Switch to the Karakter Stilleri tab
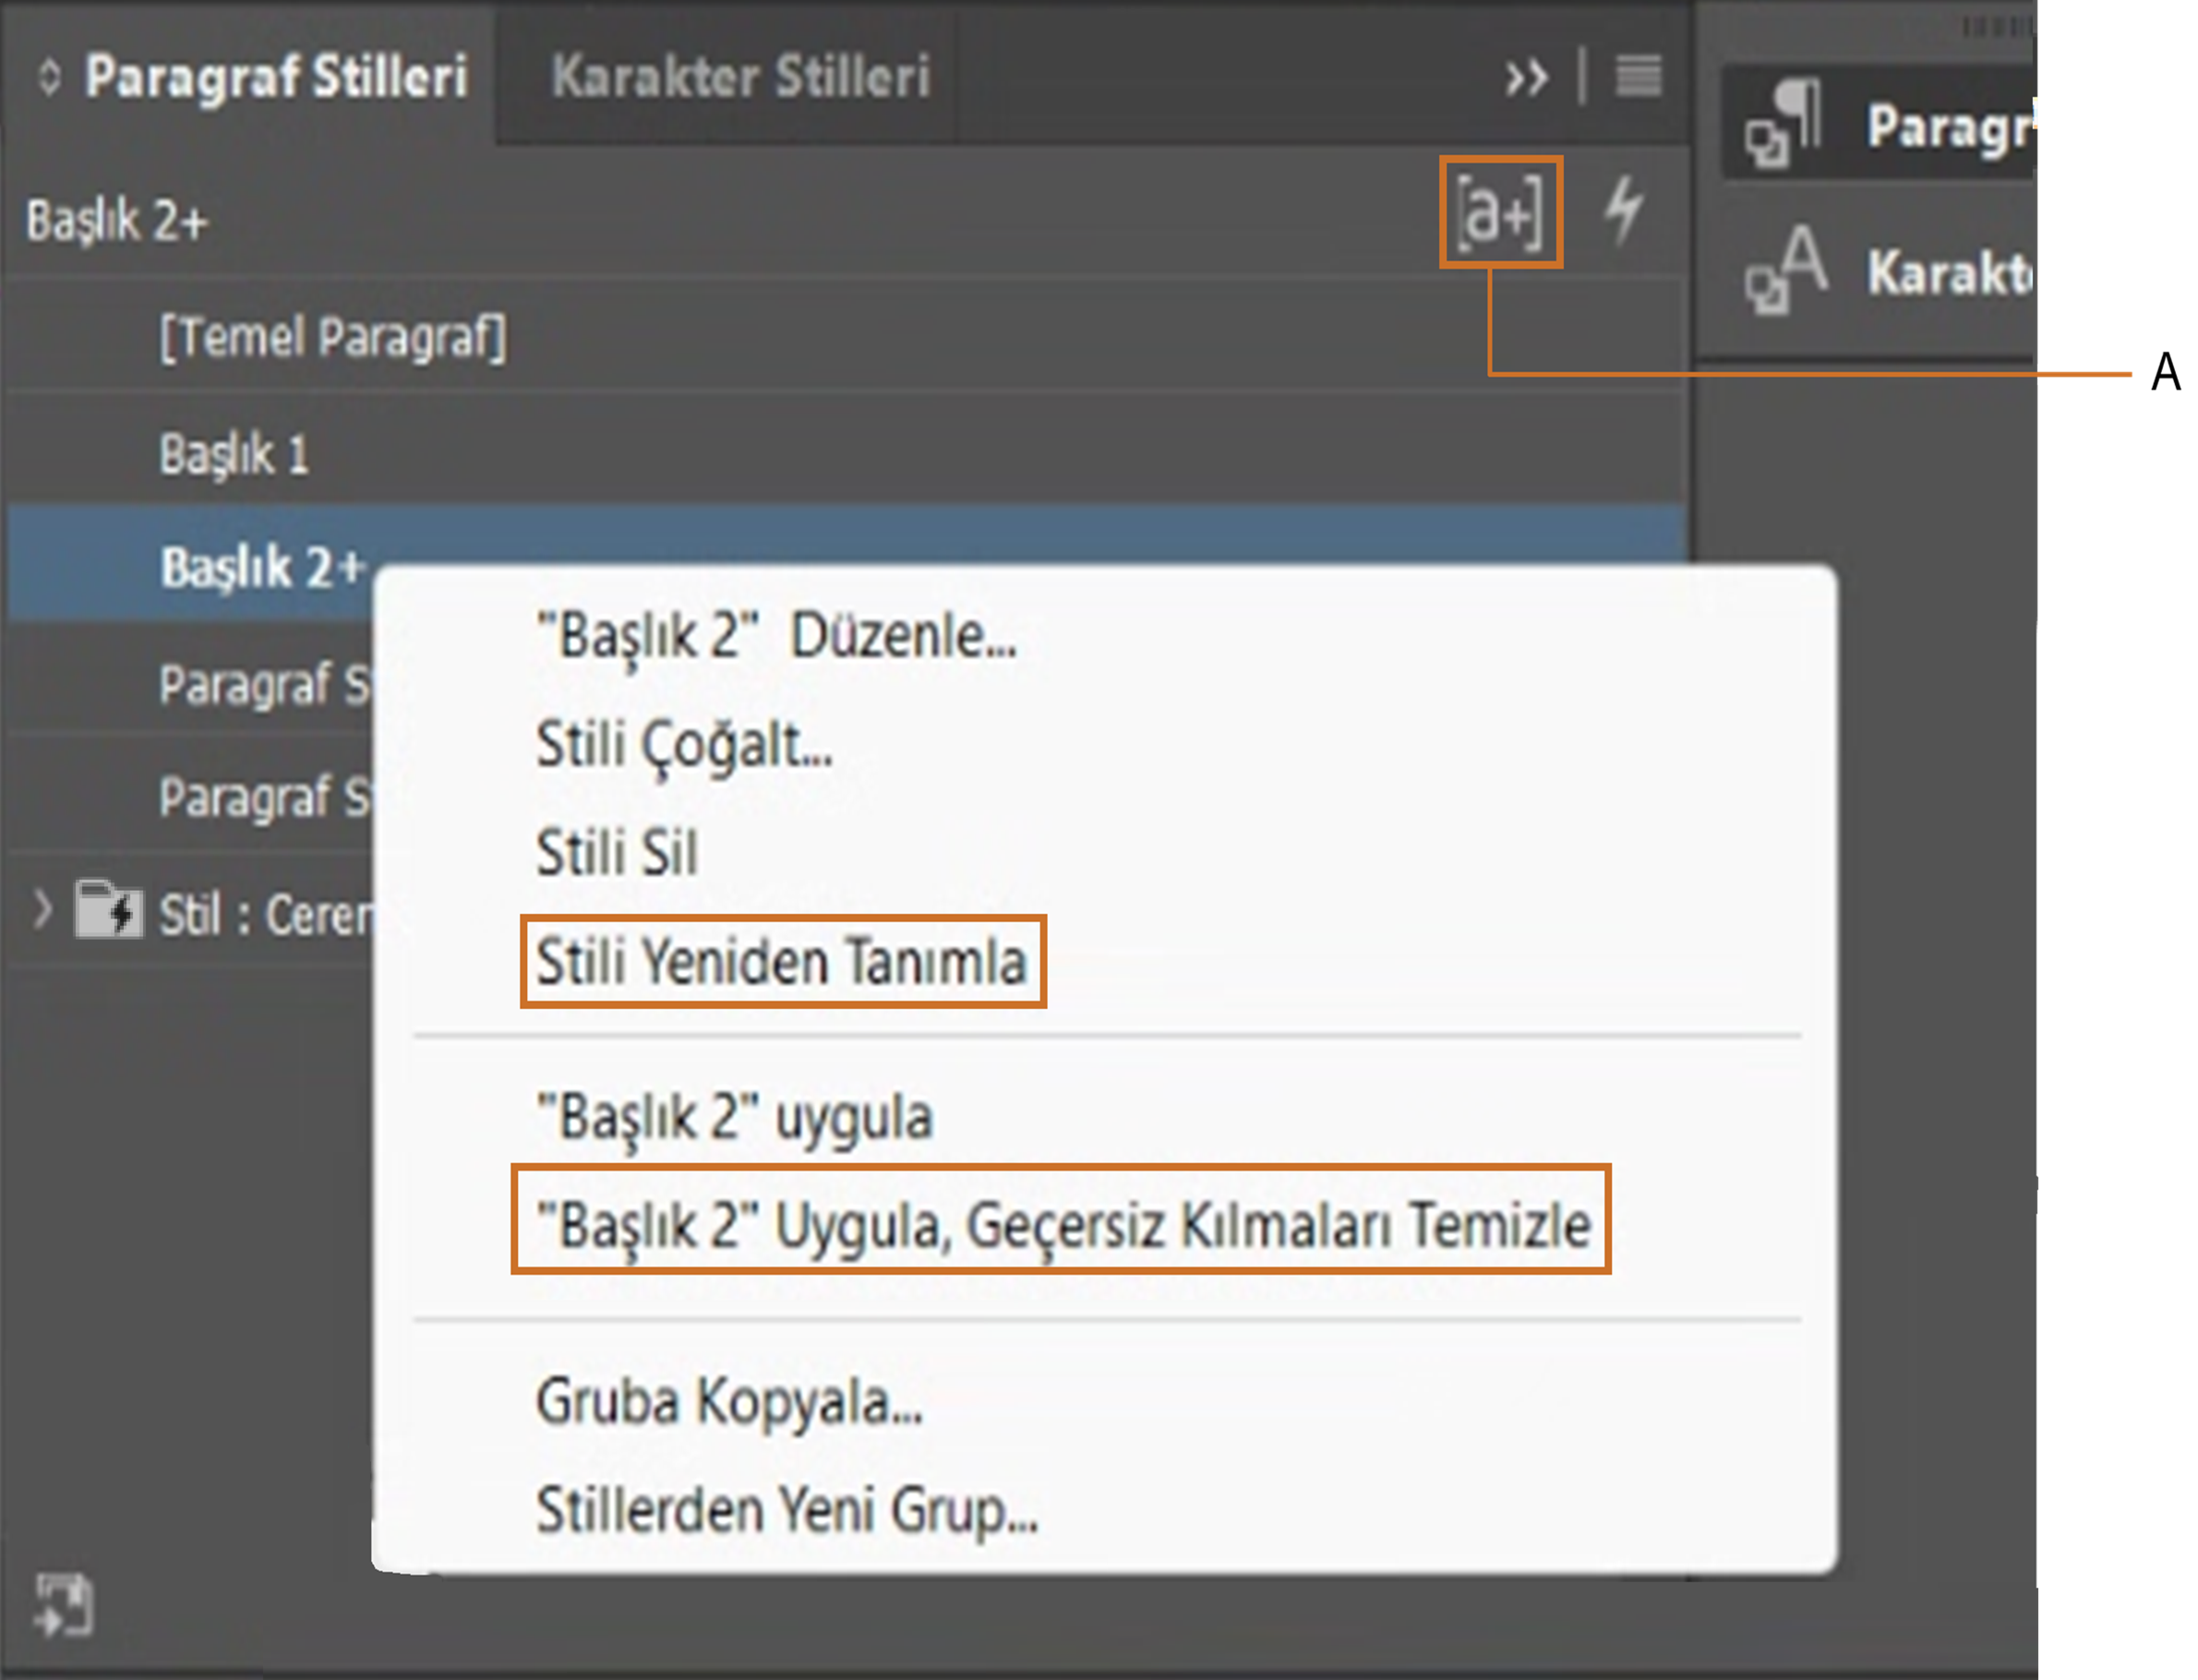2198x1680 pixels. coord(740,77)
